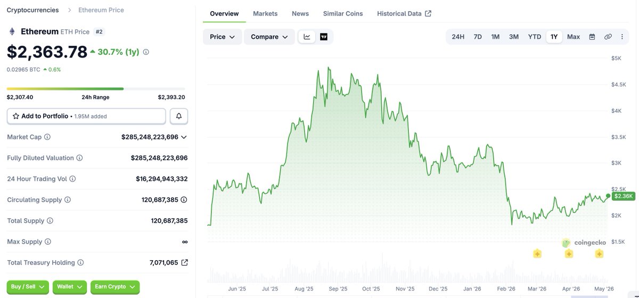Switch to line chart view icon
Viewport: 639px width, 298px height.
tap(307, 37)
